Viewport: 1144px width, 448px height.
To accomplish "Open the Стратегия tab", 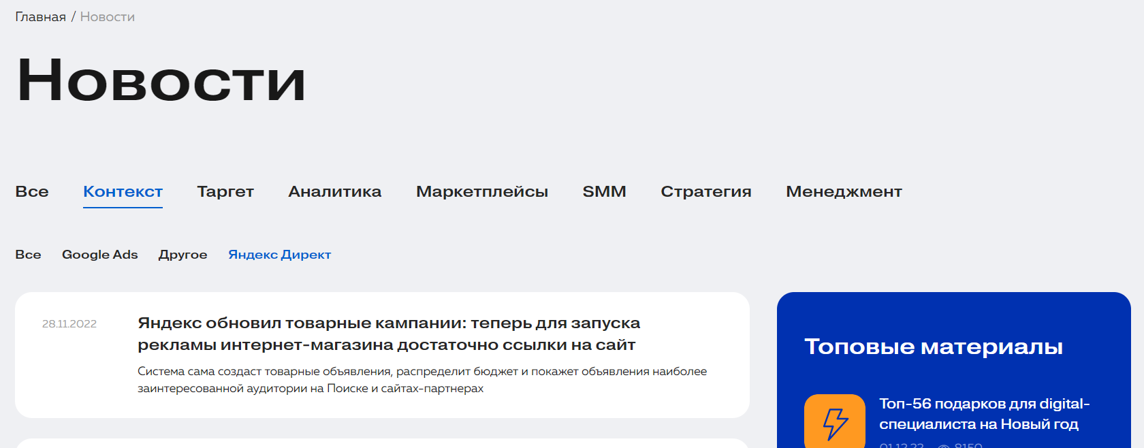I will (x=705, y=192).
